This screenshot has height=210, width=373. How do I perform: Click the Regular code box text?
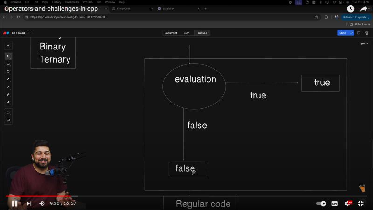click(203, 204)
